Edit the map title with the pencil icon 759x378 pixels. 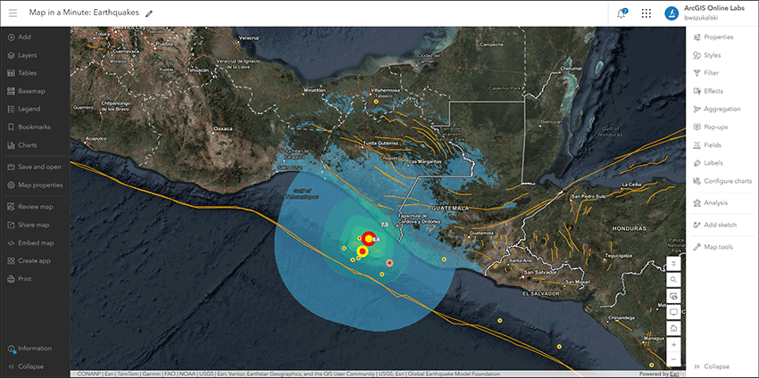[x=149, y=13]
